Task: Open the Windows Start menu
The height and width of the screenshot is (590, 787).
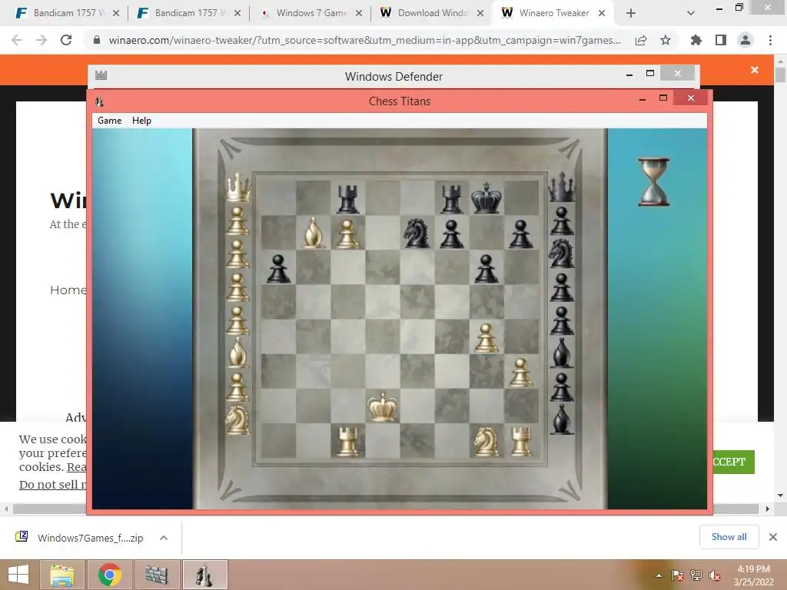Action: click(18, 575)
